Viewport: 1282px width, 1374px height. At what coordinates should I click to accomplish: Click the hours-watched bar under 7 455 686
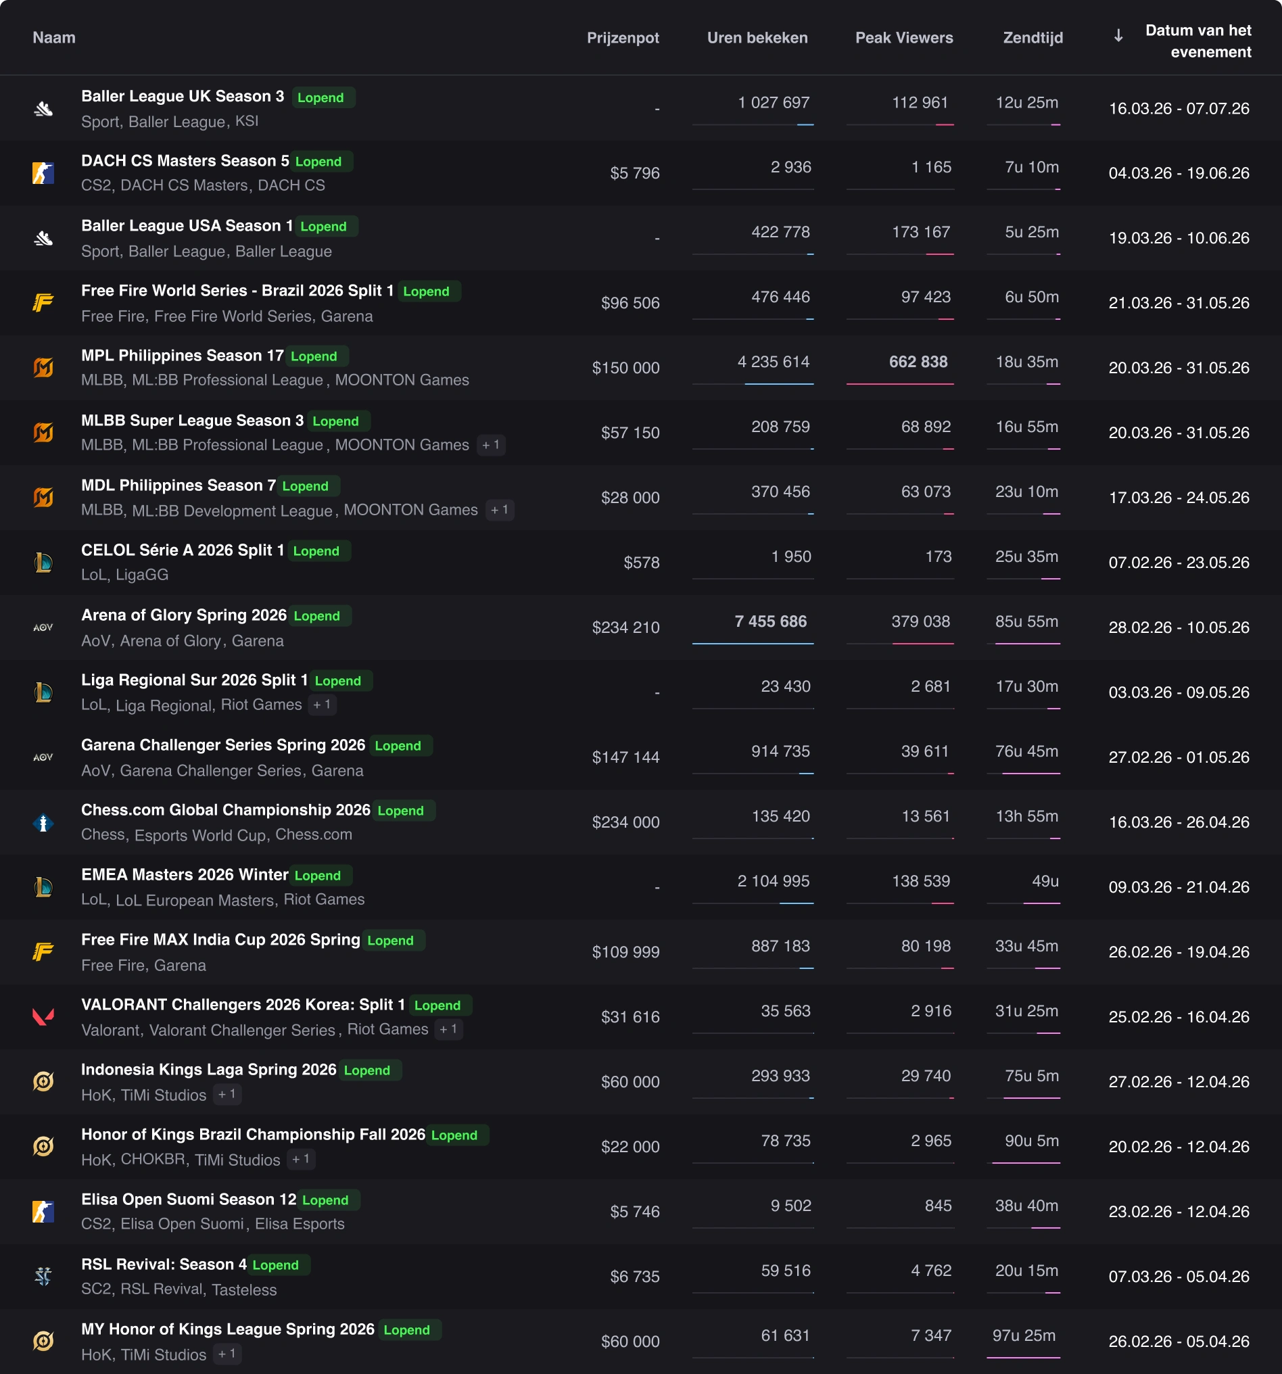pos(753,644)
